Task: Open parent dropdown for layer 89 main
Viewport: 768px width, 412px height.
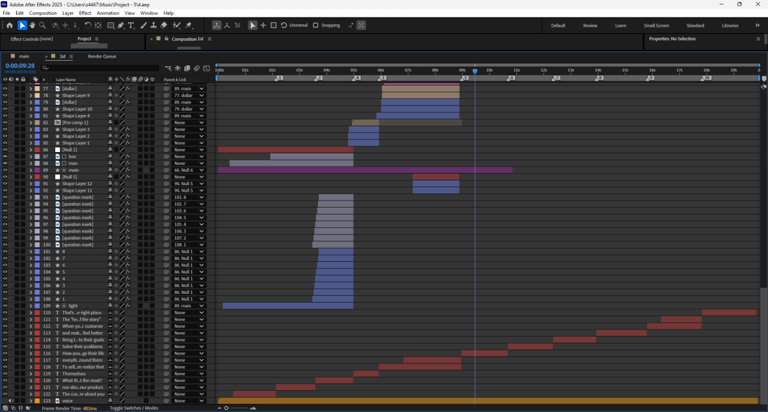Action: [x=202, y=170]
